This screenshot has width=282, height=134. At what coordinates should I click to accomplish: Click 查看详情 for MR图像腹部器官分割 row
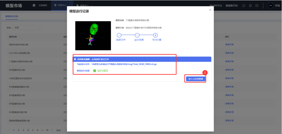coord(229,87)
